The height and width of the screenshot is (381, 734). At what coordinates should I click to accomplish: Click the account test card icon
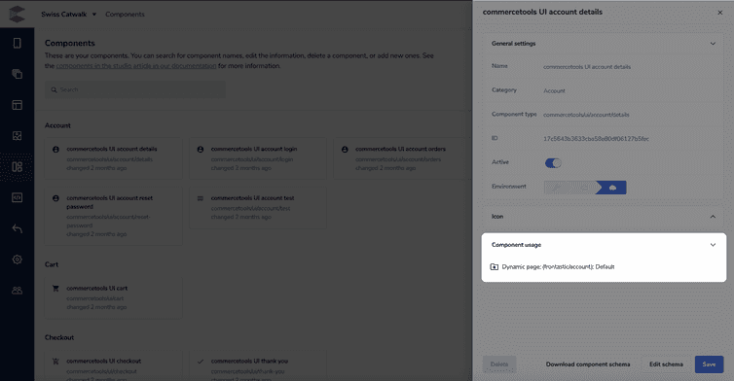(201, 198)
